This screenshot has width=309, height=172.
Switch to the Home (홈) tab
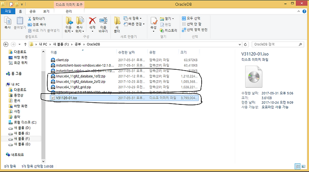pos(21,12)
